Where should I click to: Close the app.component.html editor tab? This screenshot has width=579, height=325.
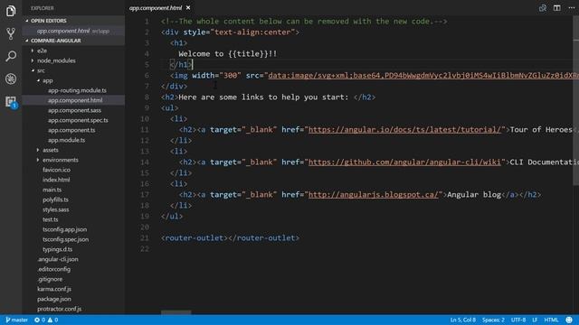[x=188, y=8]
